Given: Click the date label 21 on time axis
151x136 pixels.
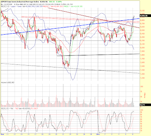Looking at the screenshot, I should tap(63, 134).
